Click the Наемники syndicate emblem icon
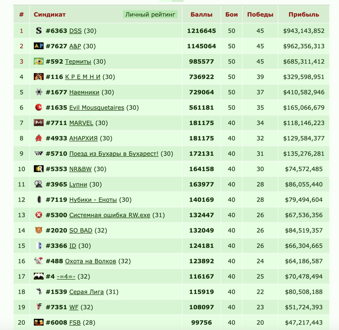This screenshot has height=330, width=339. coord(39,92)
